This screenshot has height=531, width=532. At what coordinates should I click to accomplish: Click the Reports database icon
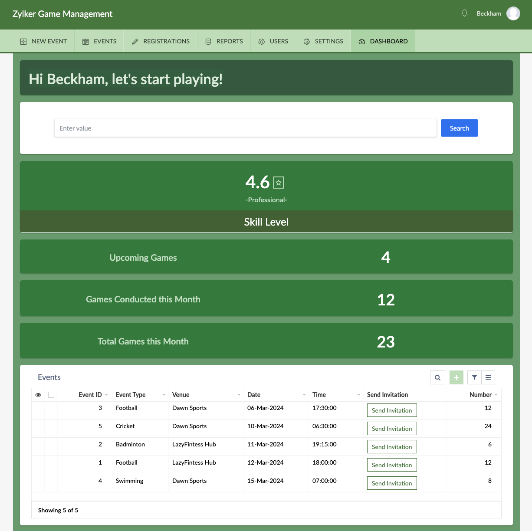click(208, 42)
